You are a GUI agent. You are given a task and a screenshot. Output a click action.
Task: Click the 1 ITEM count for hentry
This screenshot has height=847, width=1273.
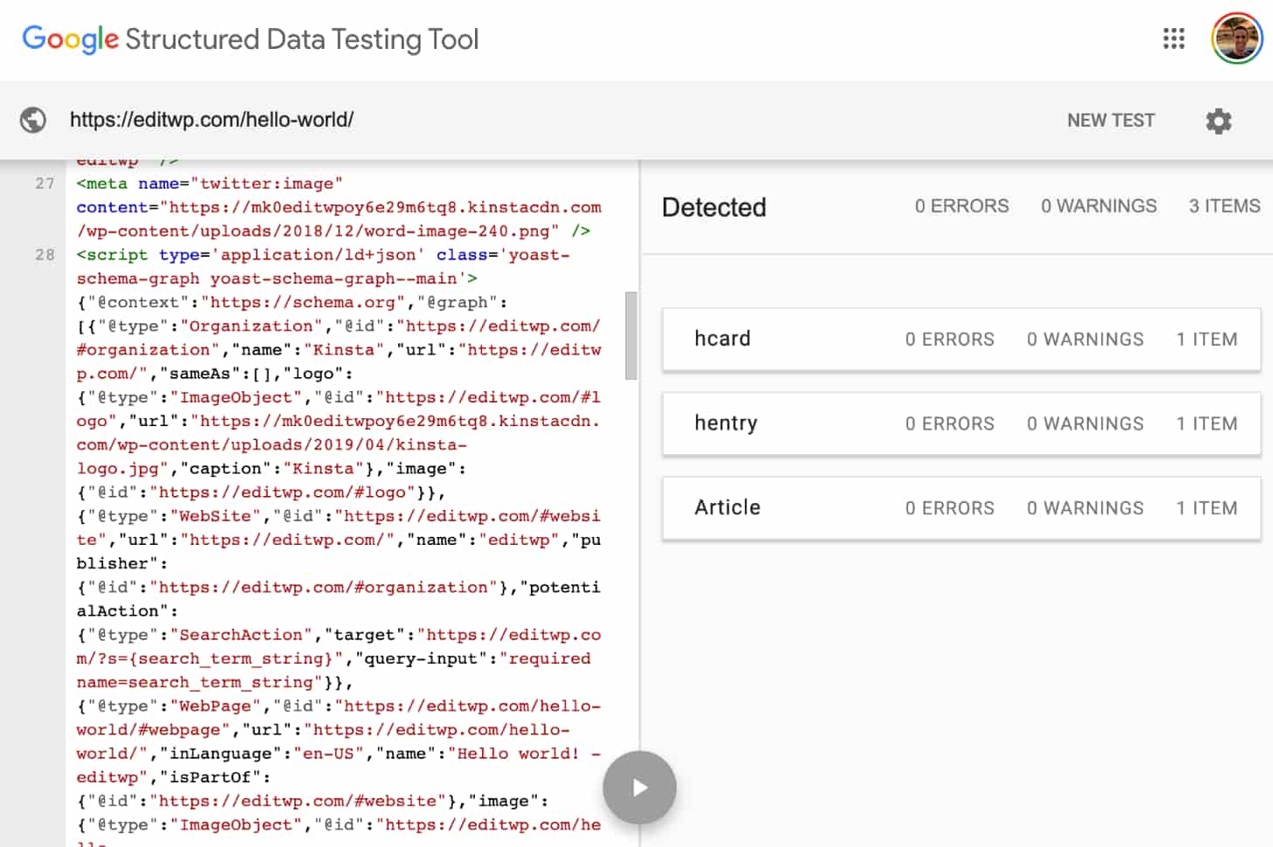tap(1208, 423)
